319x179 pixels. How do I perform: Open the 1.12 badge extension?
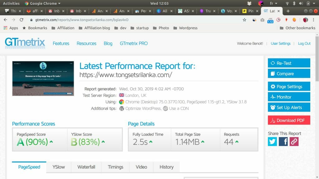(270, 20)
